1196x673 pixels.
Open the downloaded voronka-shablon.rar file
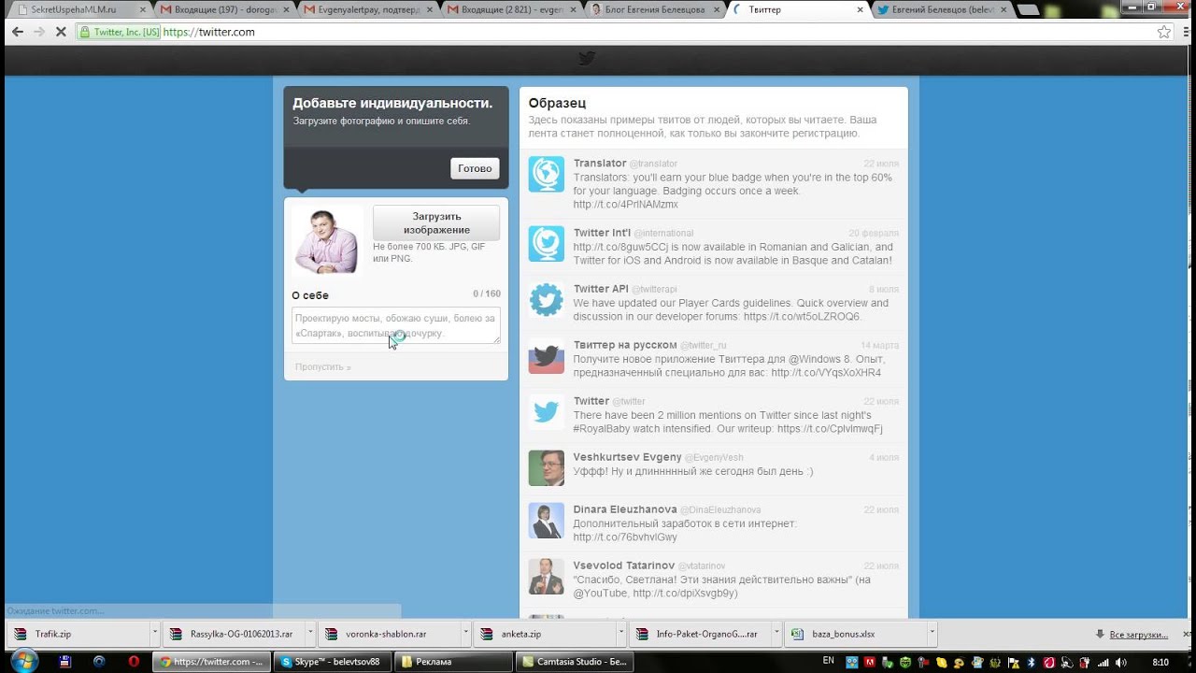[387, 634]
